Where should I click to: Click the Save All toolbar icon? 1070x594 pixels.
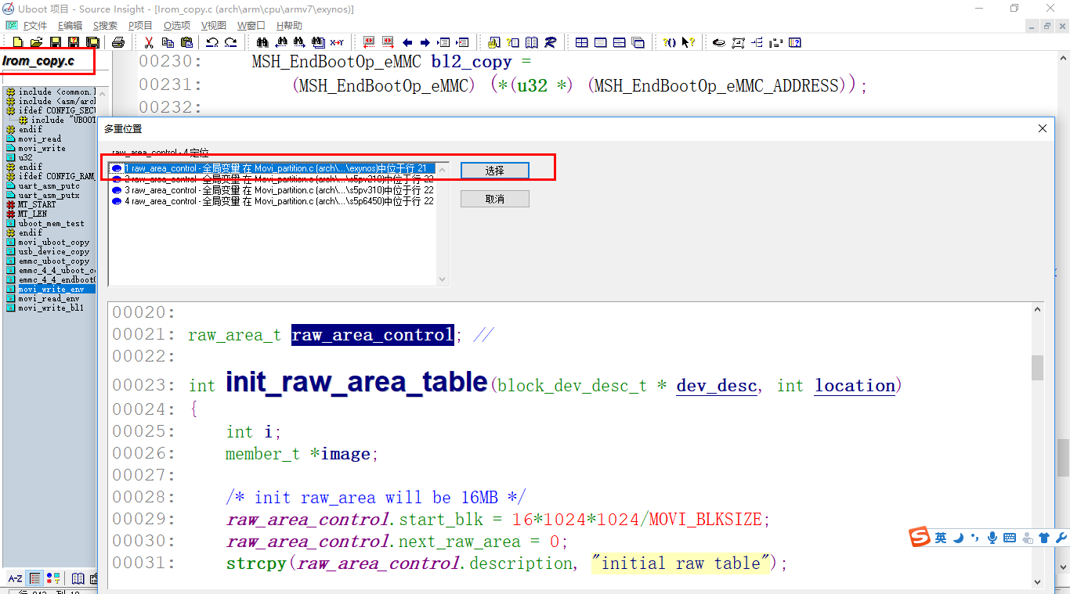click(92, 42)
